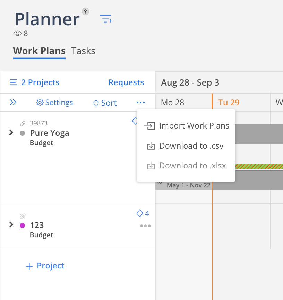Open the Sort options
The height and width of the screenshot is (300, 283).
tap(105, 103)
